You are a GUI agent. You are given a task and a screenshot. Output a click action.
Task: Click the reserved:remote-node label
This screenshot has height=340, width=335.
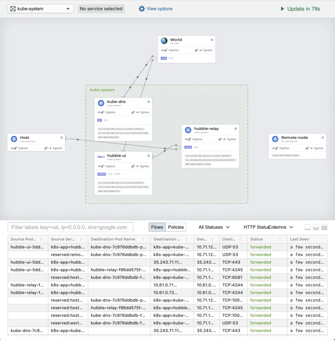(286, 155)
